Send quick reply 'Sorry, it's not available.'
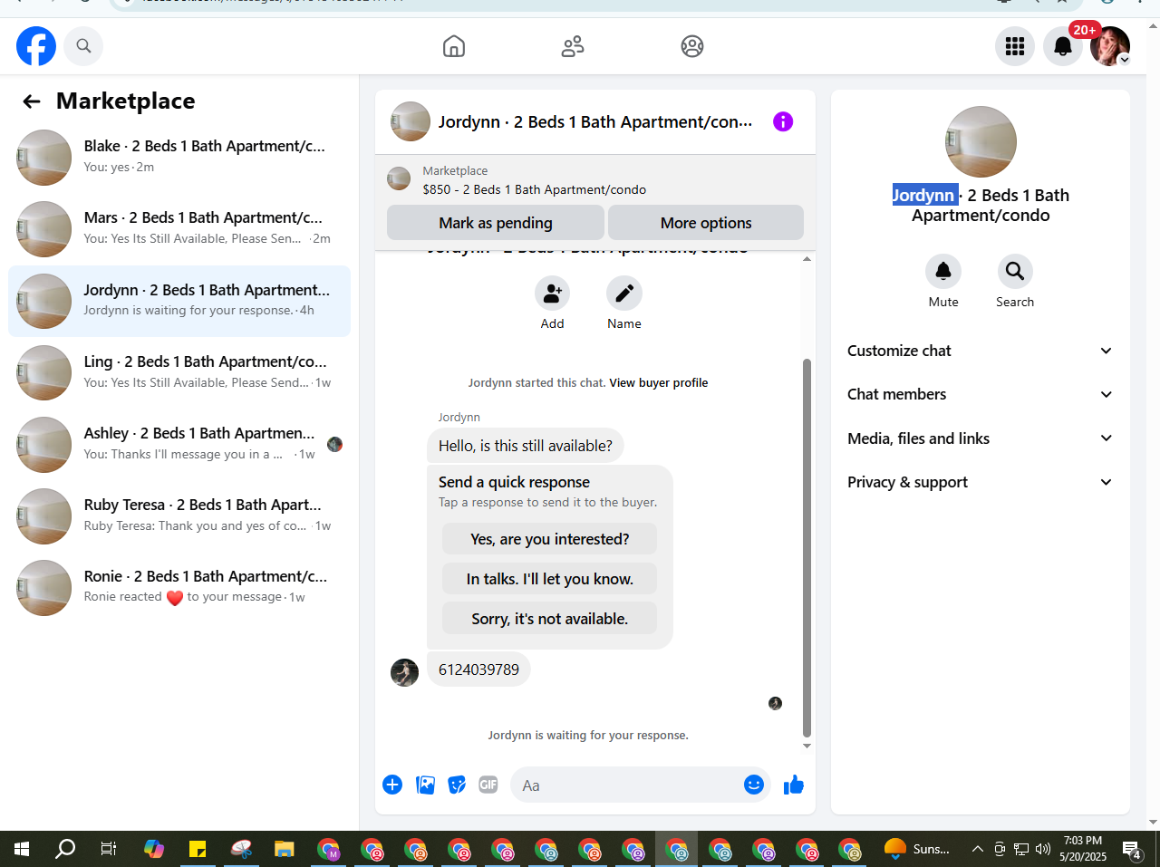Screen dimensions: 1160x867 (x=549, y=619)
